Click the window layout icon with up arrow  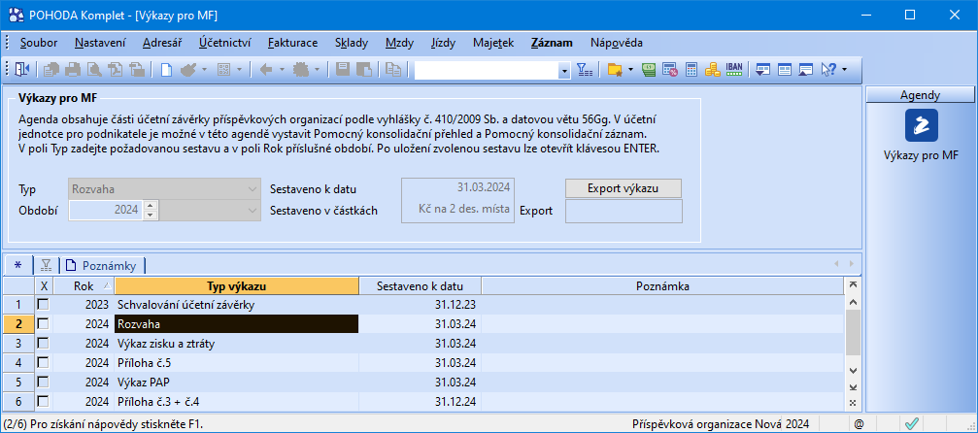[x=806, y=70]
